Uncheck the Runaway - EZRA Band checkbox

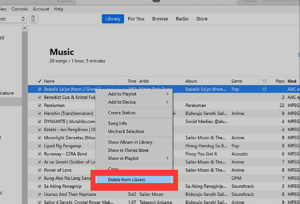coord(40,154)
